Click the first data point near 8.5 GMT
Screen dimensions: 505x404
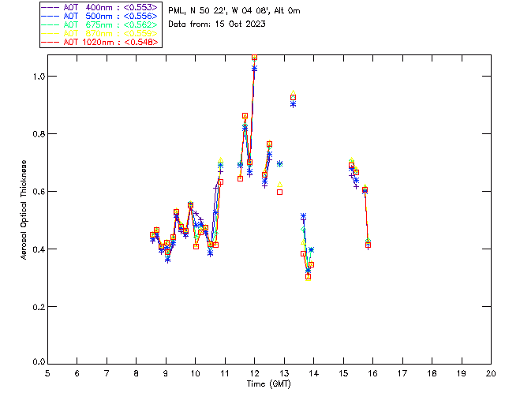(152, 235)
